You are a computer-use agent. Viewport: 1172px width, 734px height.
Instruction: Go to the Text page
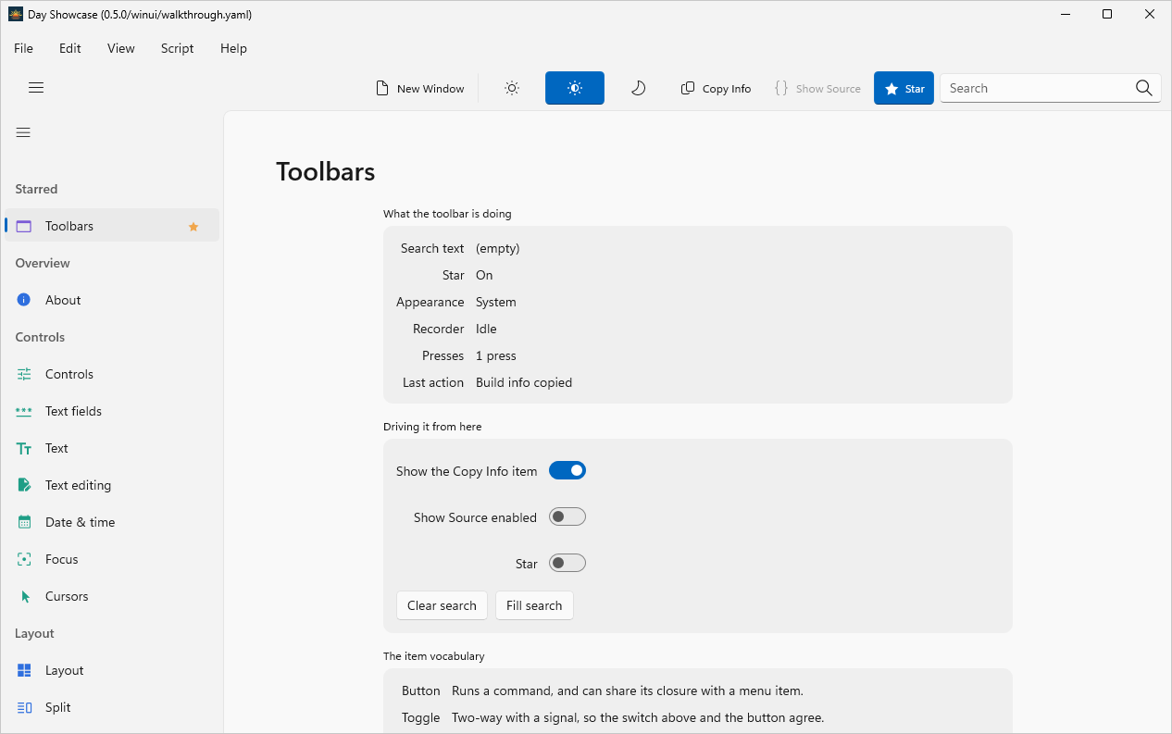(x=112, y=448)
